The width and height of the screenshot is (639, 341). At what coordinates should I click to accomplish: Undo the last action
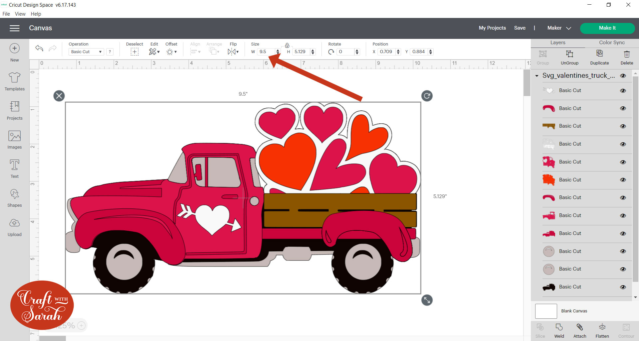coord(39,49)
